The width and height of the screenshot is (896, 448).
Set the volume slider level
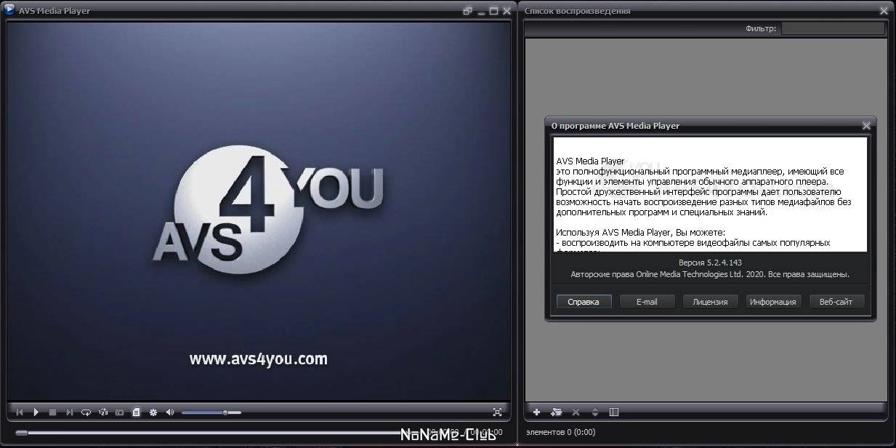point(211,412)
